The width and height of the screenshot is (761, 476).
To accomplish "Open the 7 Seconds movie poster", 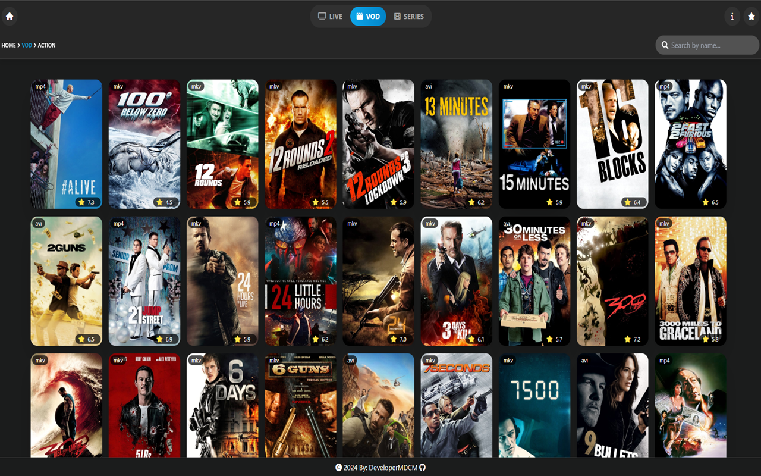I will click(457, 406).
